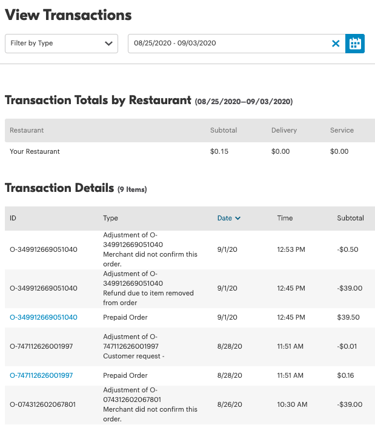Click the Refund due to item removed text
This screenshot has width=375, height=425.
(x=148, y=298)
